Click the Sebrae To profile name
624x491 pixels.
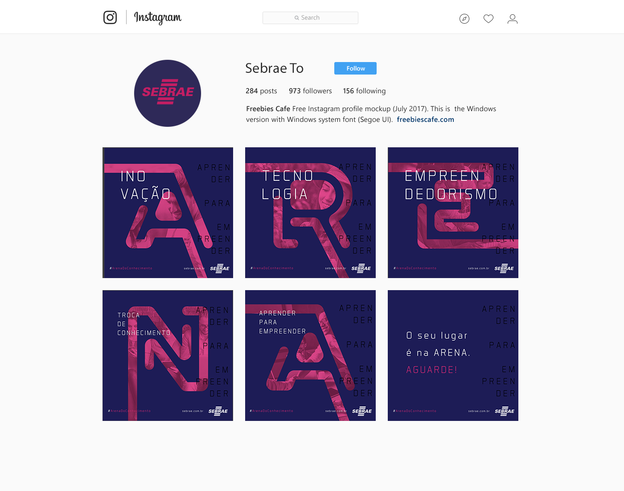point(274,68)
